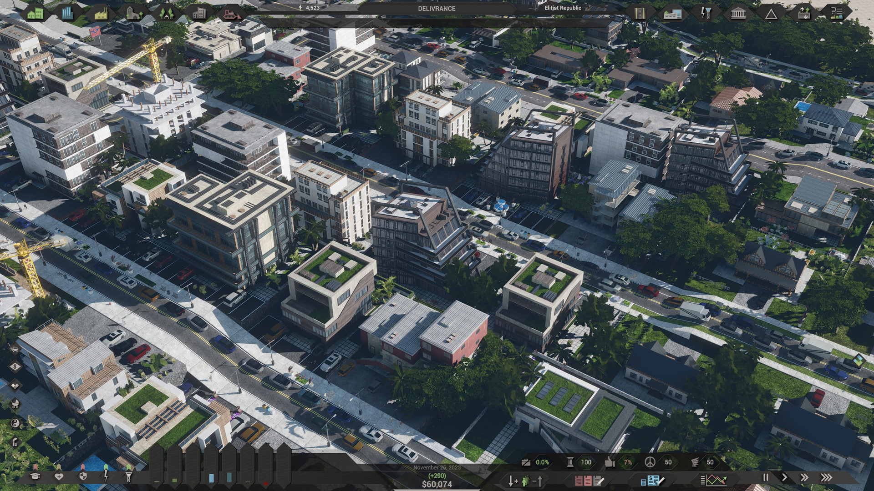Image resolution: width=874 pixels, height=491 pixels.
Task: Select the road building tool
Action: point(640,13)
